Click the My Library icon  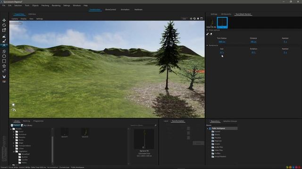click(22, 125)
